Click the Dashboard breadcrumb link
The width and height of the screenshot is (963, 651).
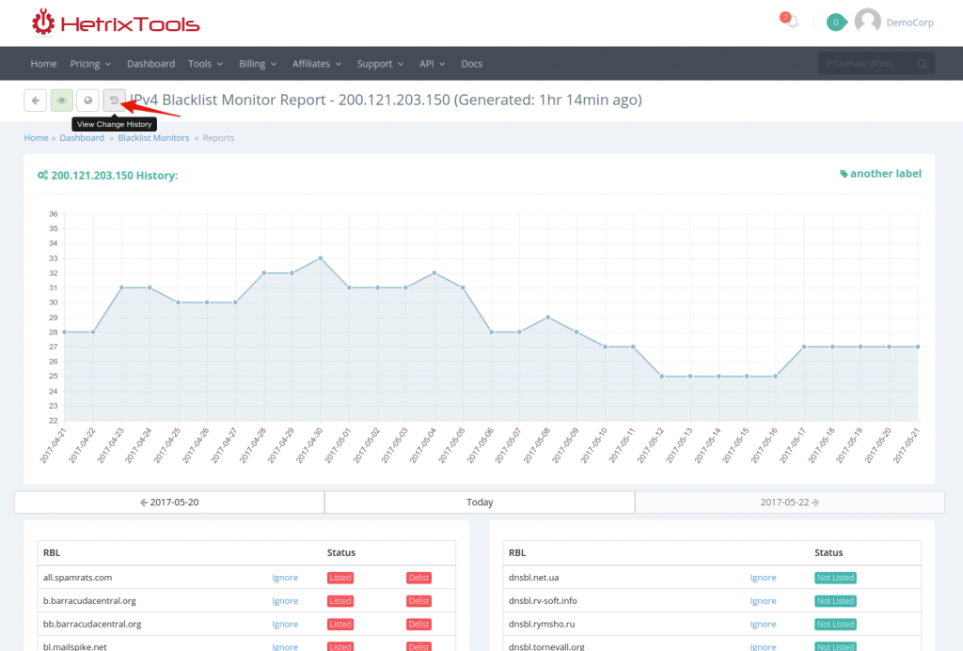tap(82, 138)
